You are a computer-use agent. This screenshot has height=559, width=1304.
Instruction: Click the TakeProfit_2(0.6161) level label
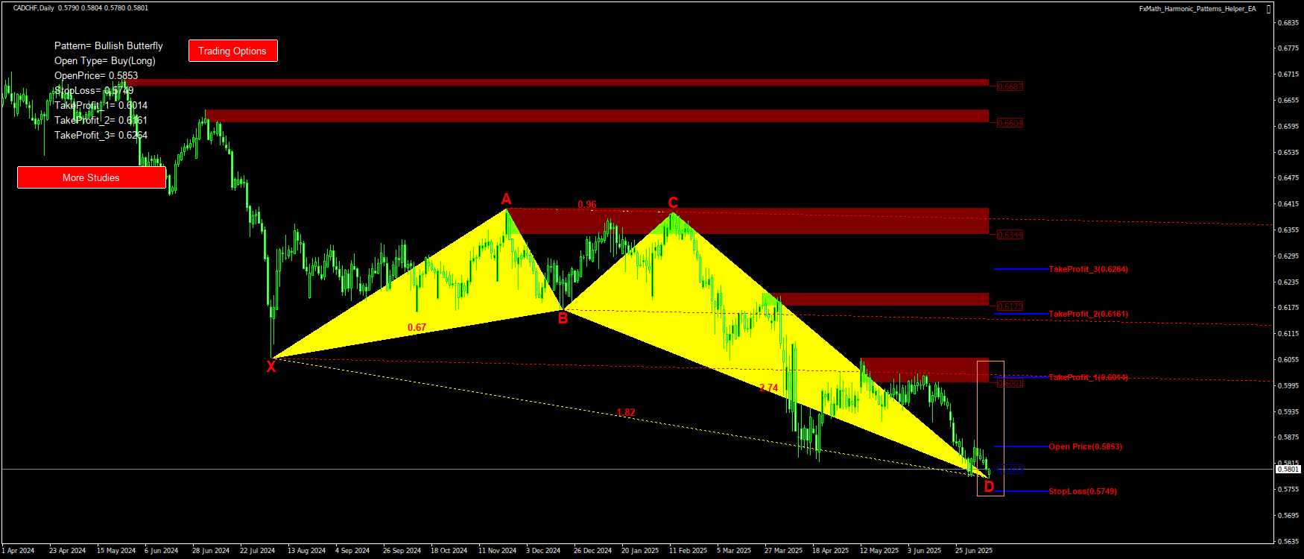tap(1088, 314)
